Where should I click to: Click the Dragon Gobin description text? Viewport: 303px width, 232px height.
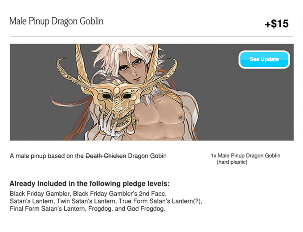tap(147, 156)
